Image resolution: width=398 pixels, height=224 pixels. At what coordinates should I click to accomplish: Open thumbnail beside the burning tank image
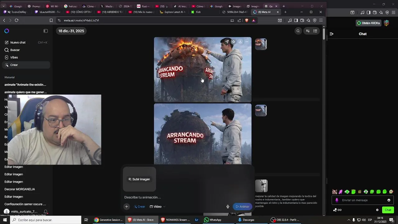pos(261,44)
